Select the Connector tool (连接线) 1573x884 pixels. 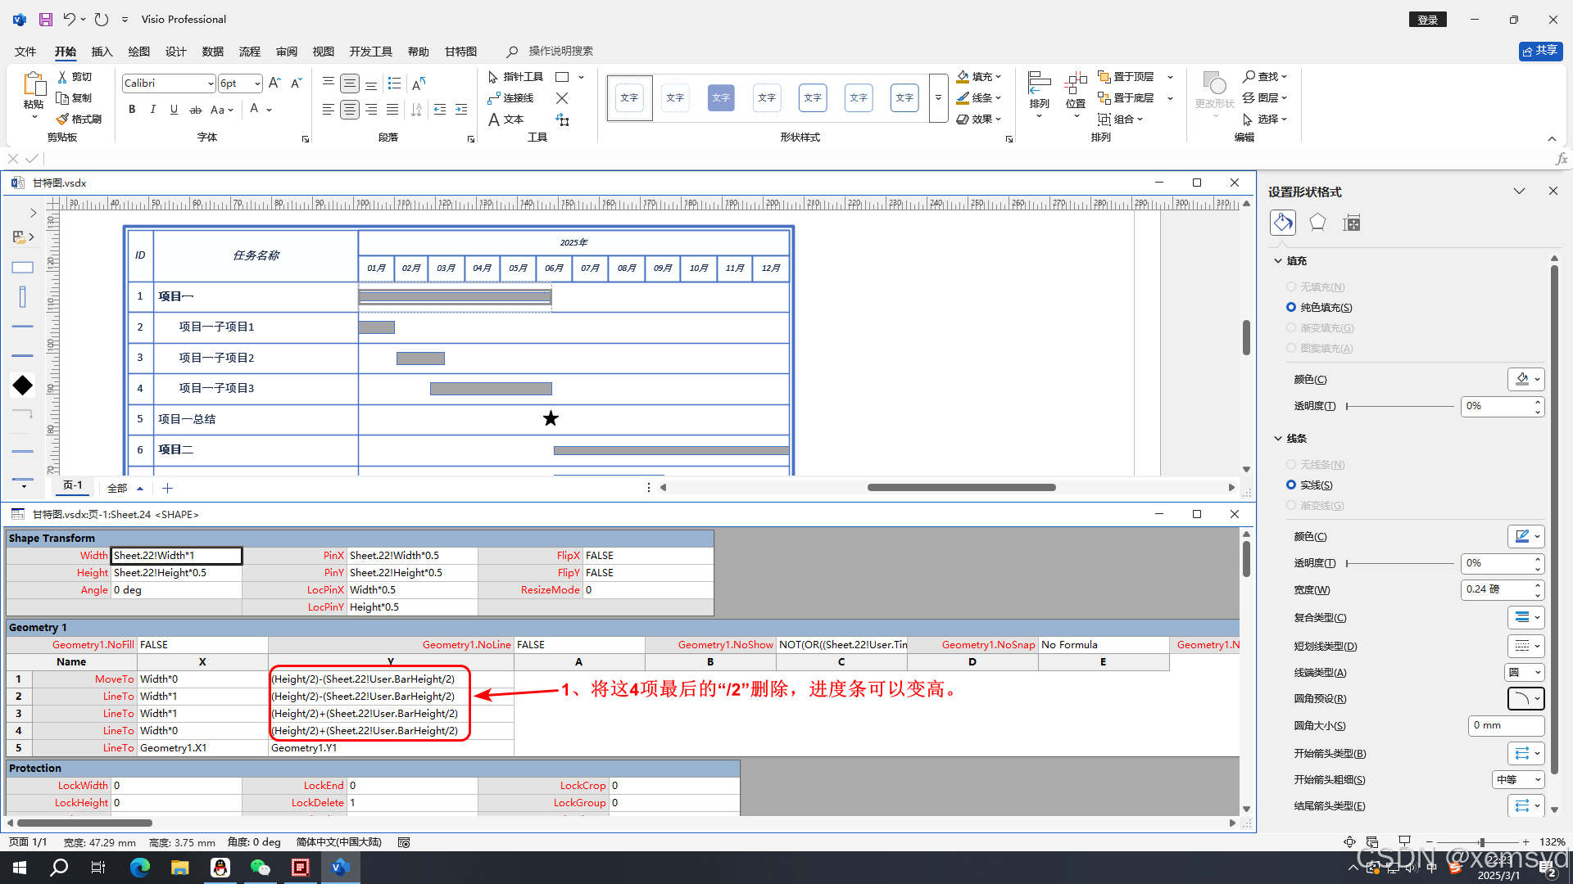510,98
